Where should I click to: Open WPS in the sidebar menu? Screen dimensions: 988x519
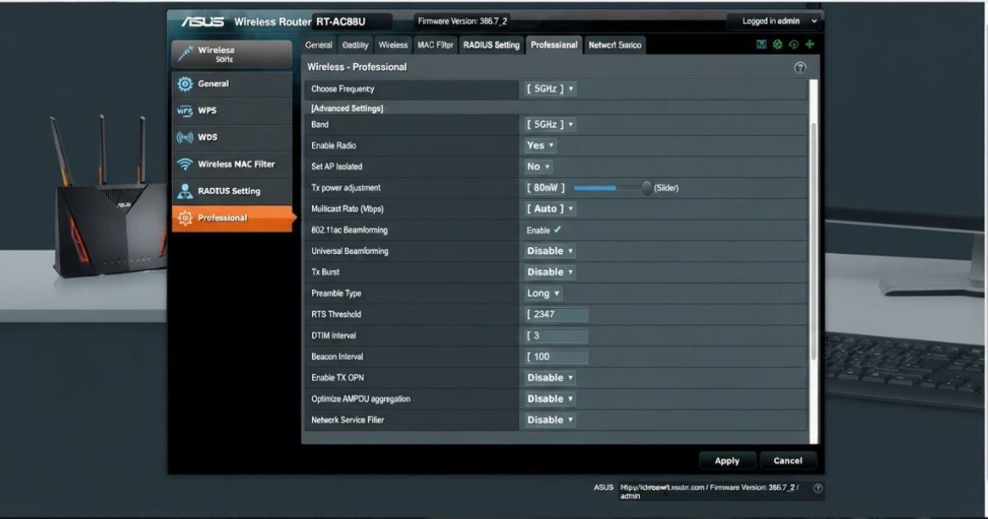coord(232,110)
